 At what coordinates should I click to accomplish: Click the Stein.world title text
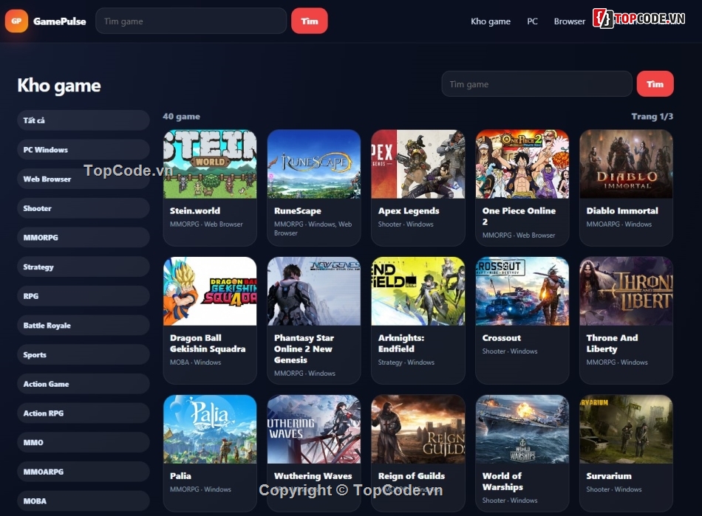pyautogui.click(x=195, y=210)
